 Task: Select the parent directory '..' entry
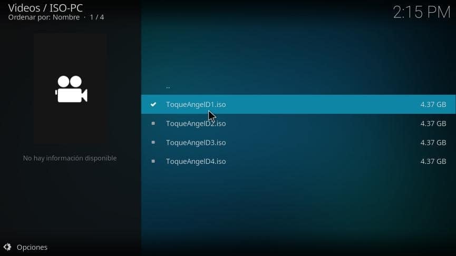pyautogui.click(x=298, y=86)
